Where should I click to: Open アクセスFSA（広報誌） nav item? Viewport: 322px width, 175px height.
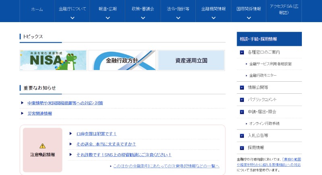[284, 9]
